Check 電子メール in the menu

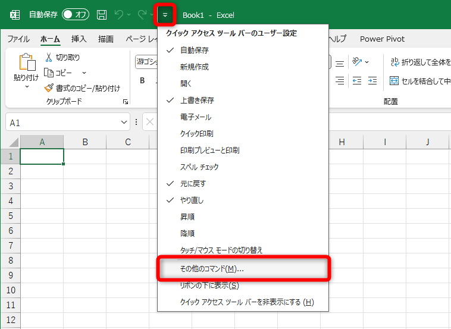[243, 117]
